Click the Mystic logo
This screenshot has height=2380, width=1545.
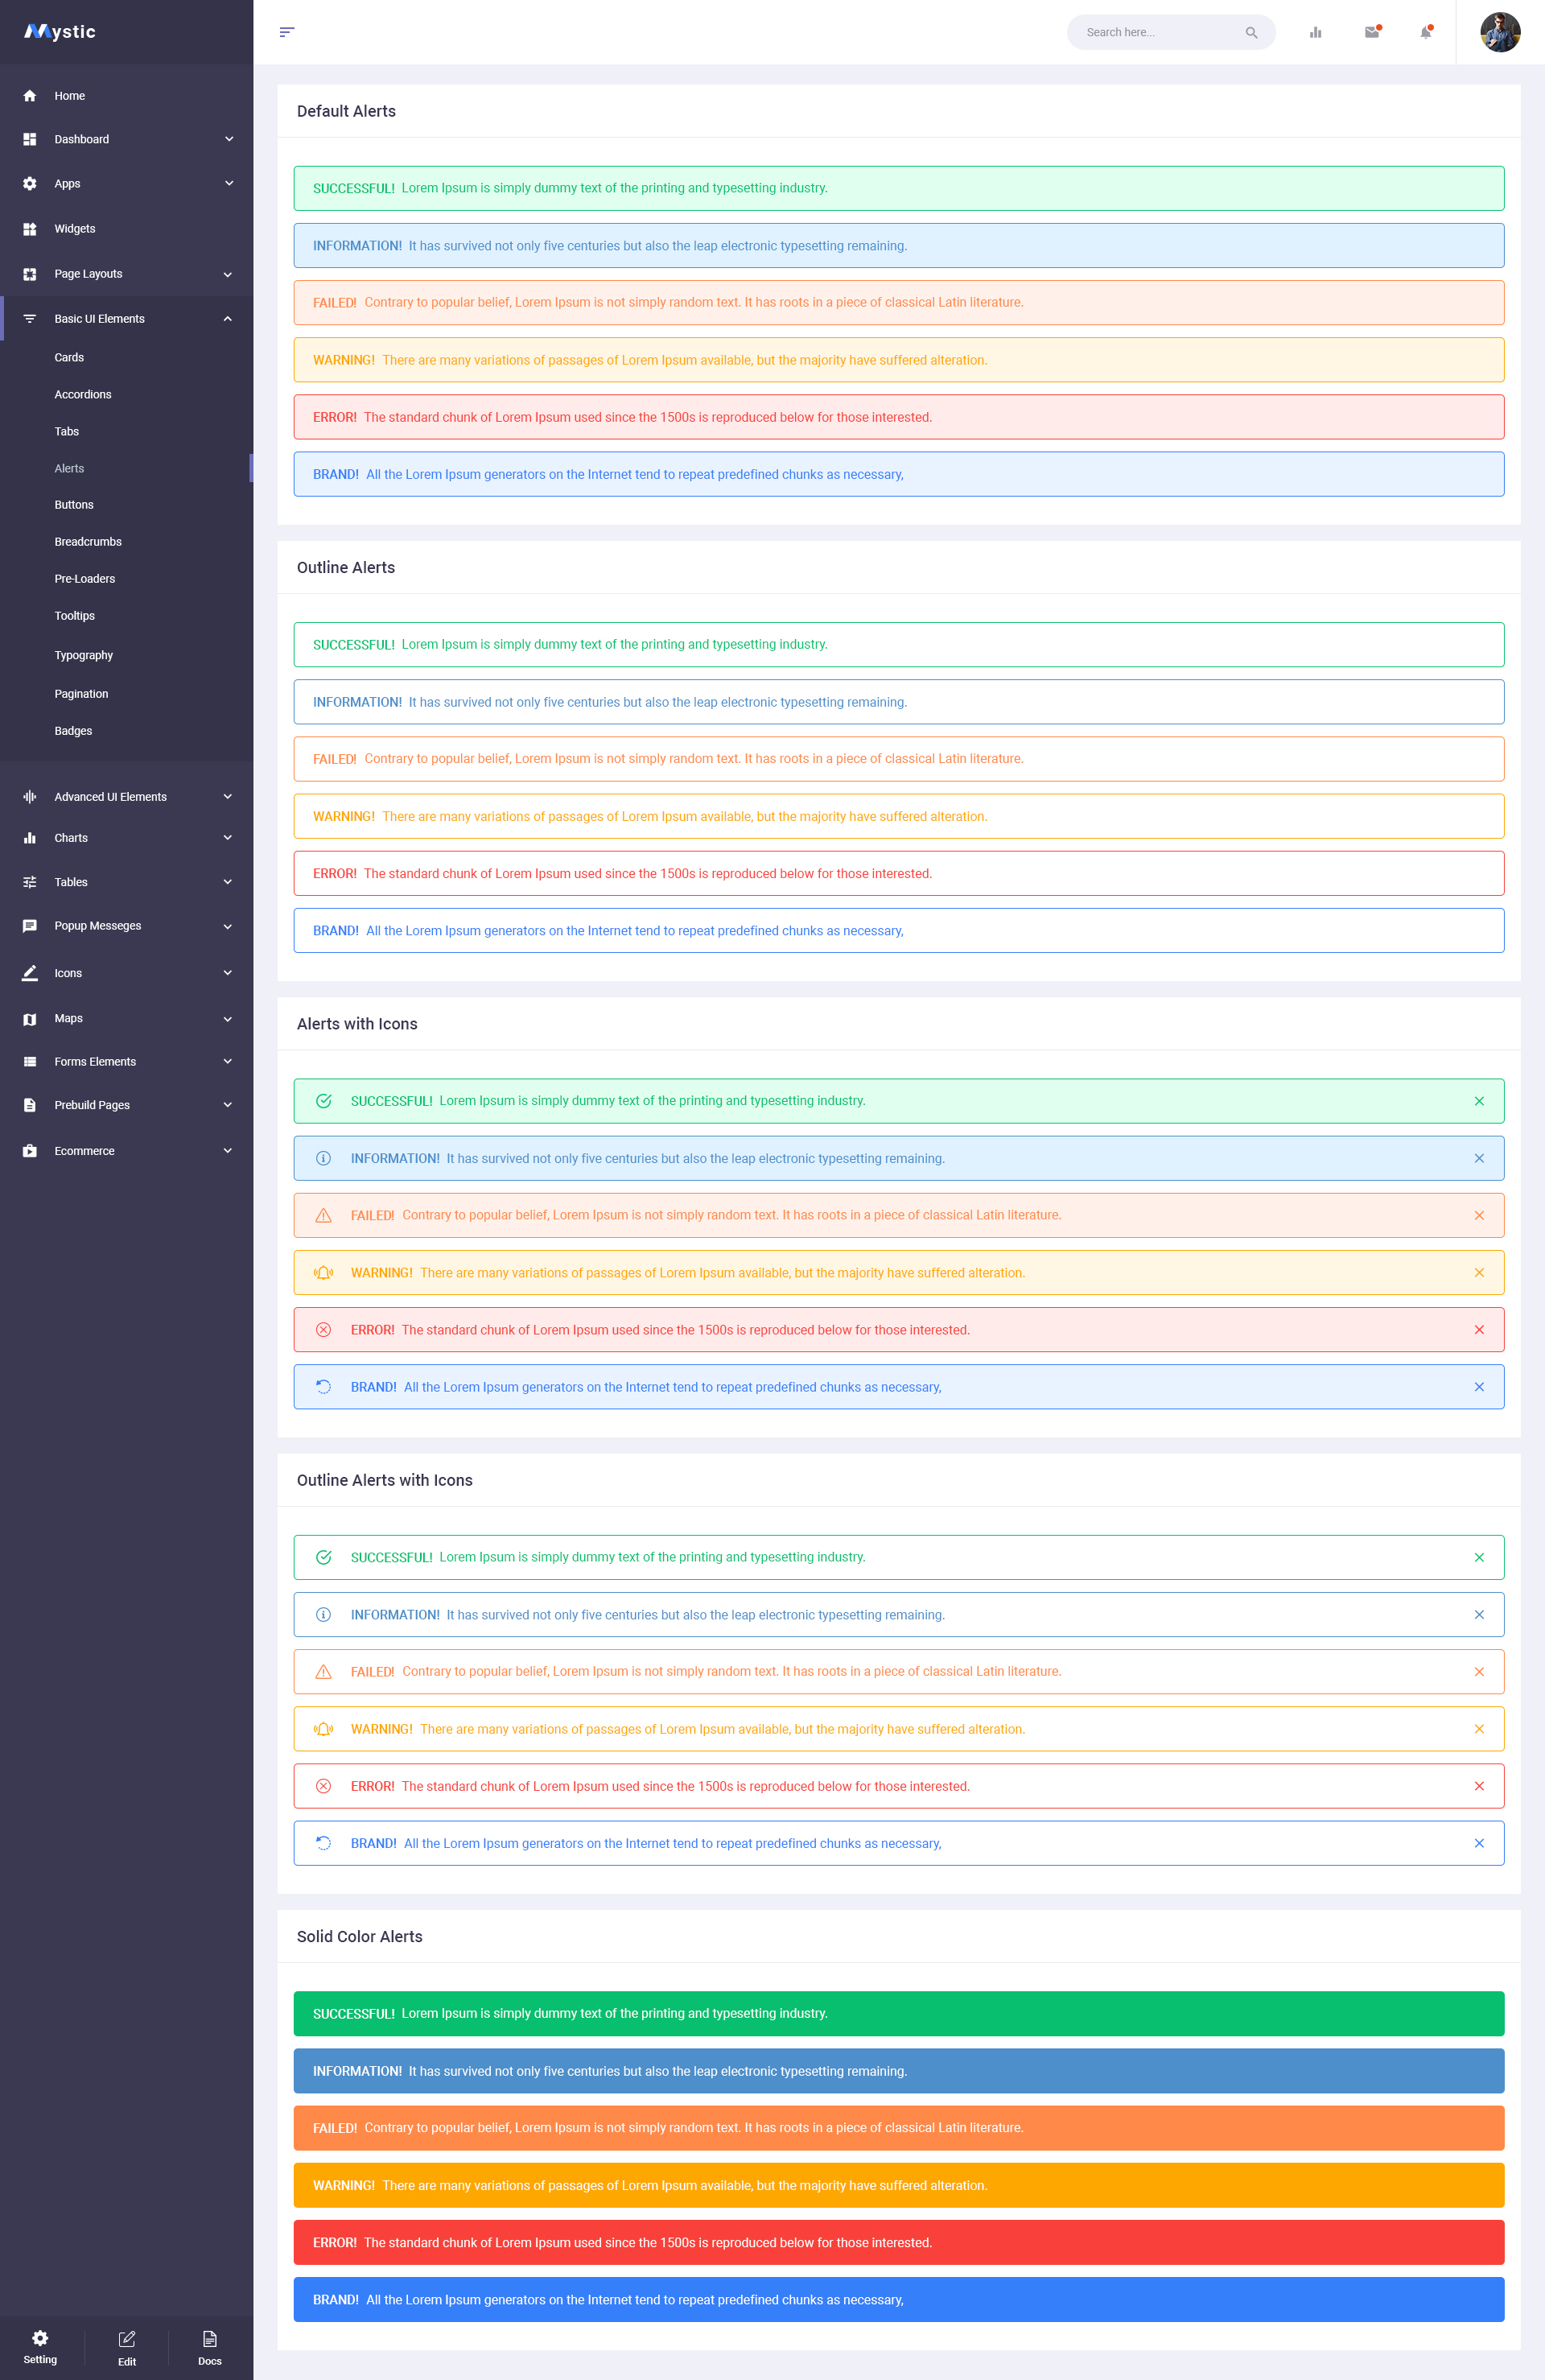pyautogui.click(x=60, y=32)
